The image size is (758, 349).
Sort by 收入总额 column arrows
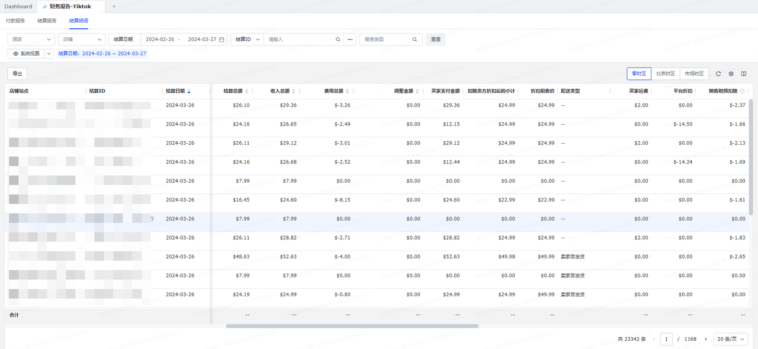294,91
